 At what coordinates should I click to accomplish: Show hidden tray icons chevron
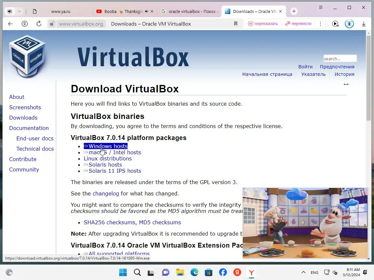pyautogui.click(x=304, y=272)
